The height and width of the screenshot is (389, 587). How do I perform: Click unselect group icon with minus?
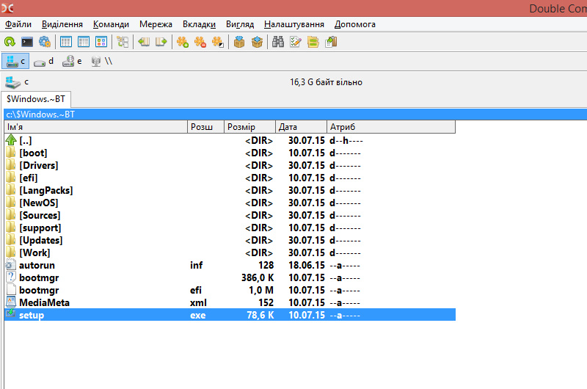pyautogui.click(x=200, y=42)
